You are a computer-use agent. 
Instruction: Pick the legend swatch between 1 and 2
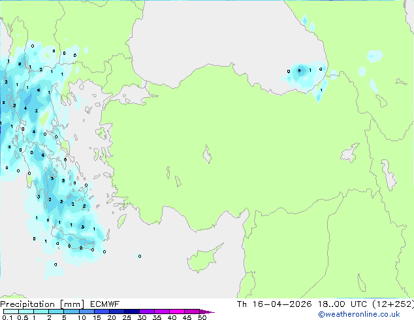point(41,312)
